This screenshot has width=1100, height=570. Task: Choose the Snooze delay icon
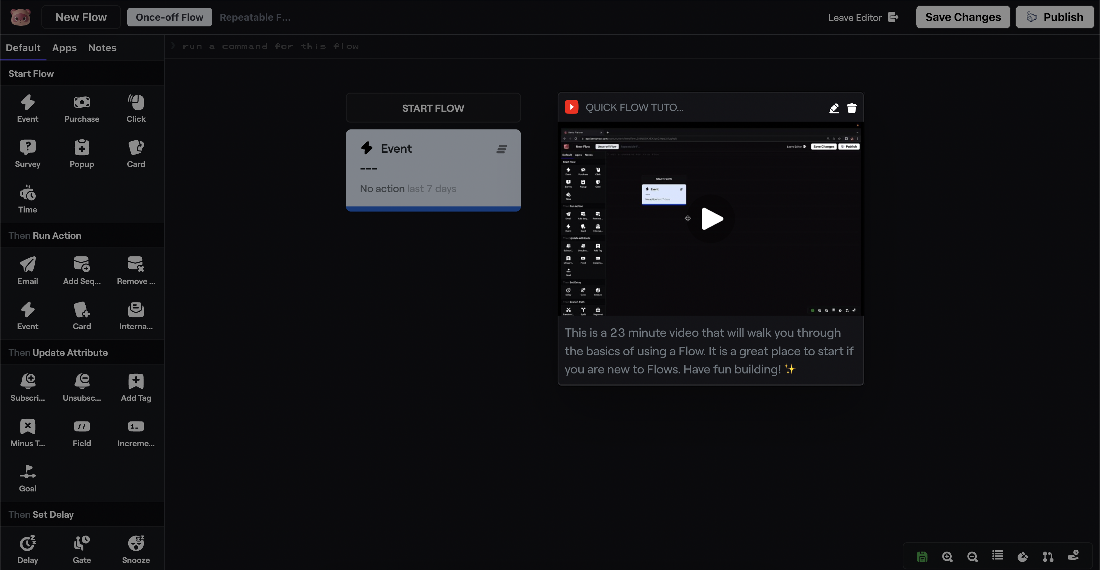[136, 544]
